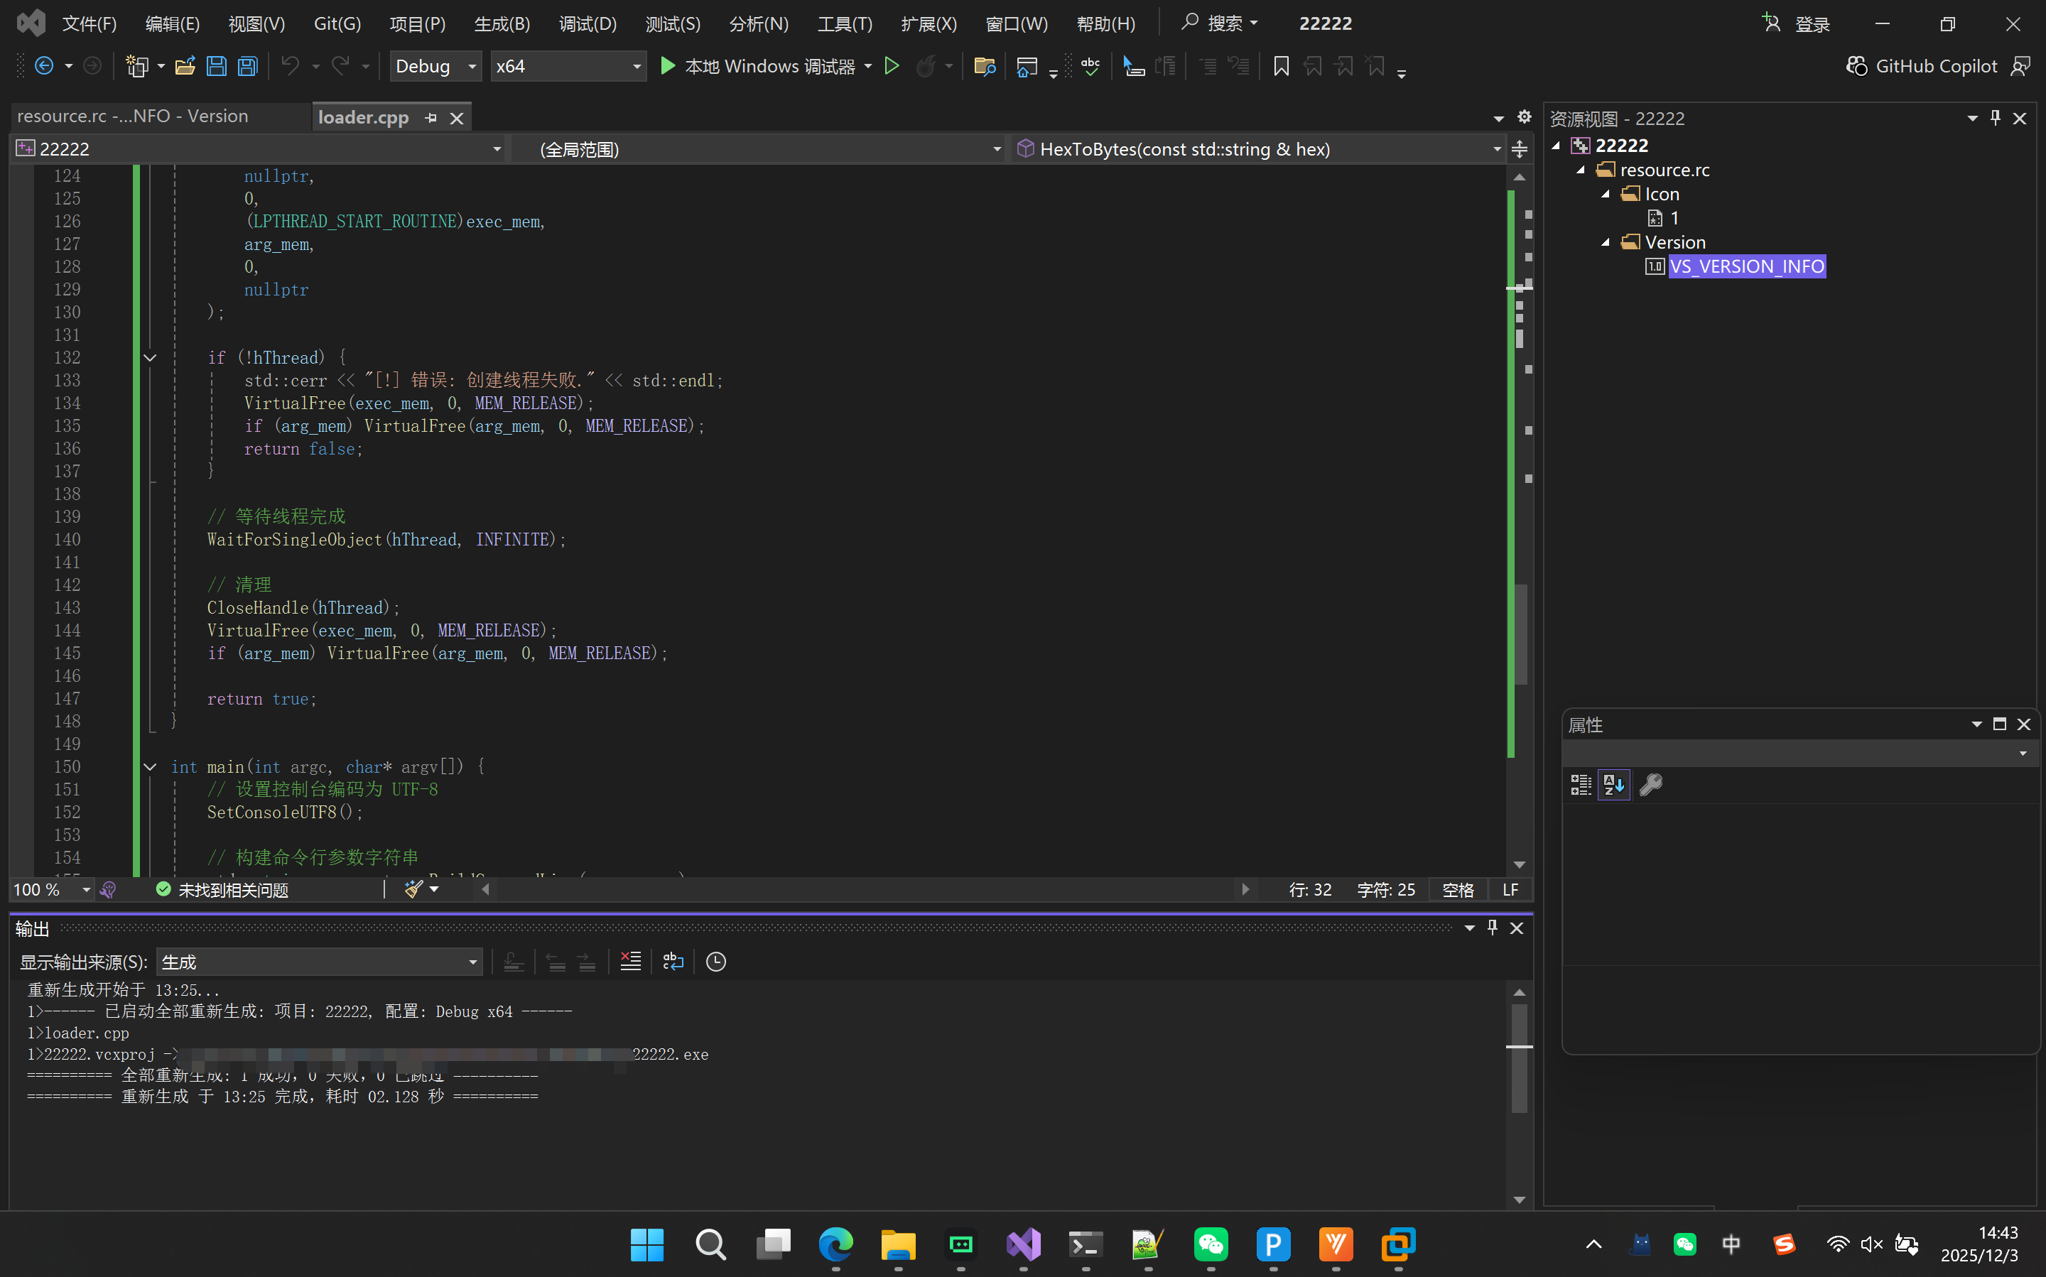Image resolution: width=2046 pixels, height=1277 pixels.
Task: Click the Open File folder icon
Action: (x=185, y=66)
